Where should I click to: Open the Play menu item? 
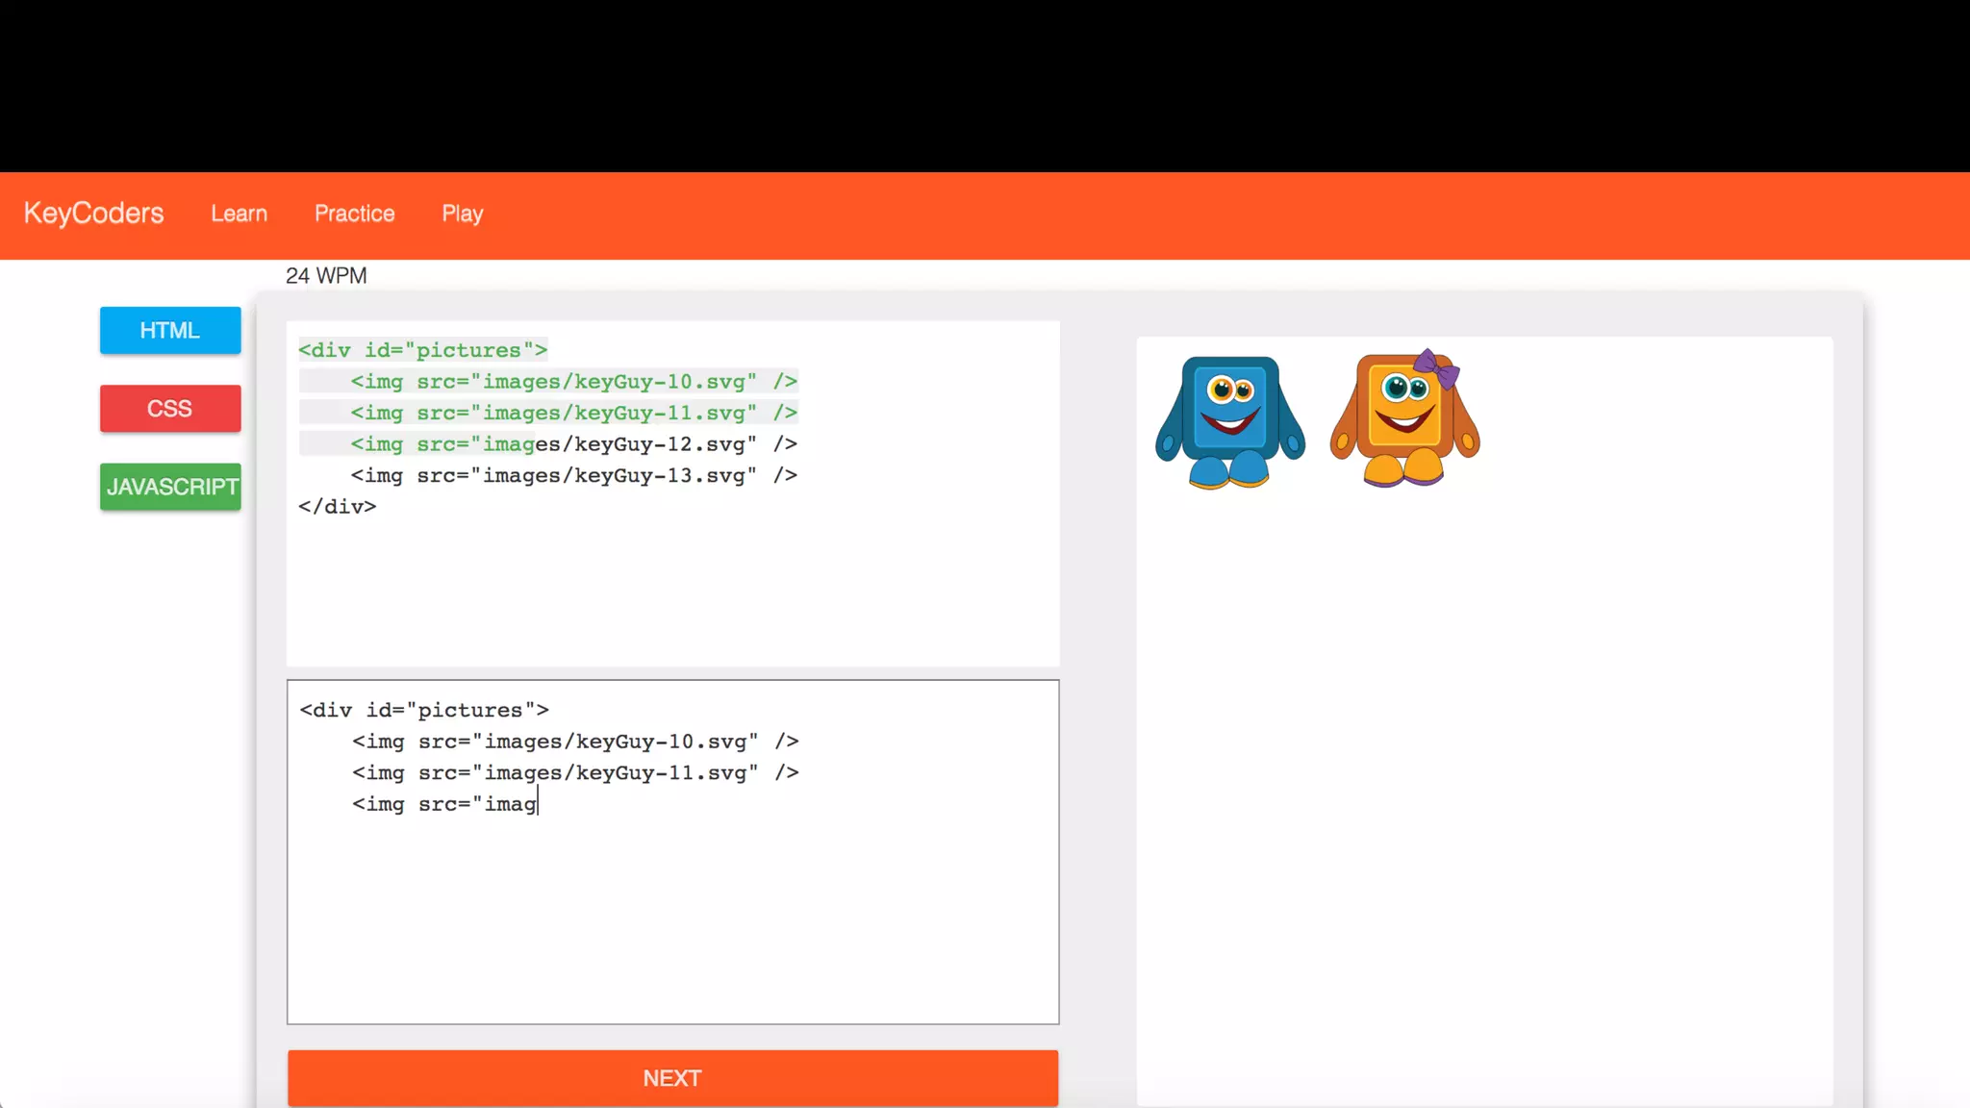(463, 214)
